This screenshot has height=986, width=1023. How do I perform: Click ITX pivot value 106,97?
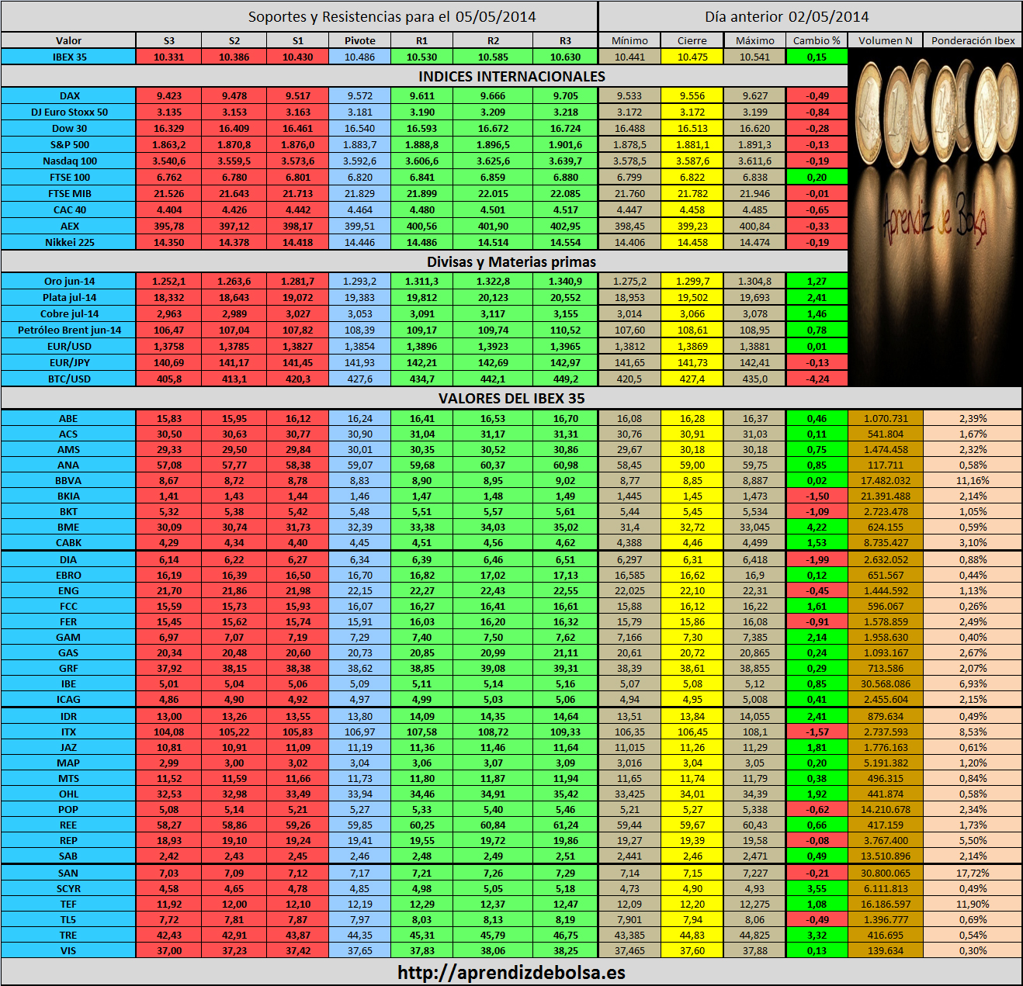coord(359,732)
